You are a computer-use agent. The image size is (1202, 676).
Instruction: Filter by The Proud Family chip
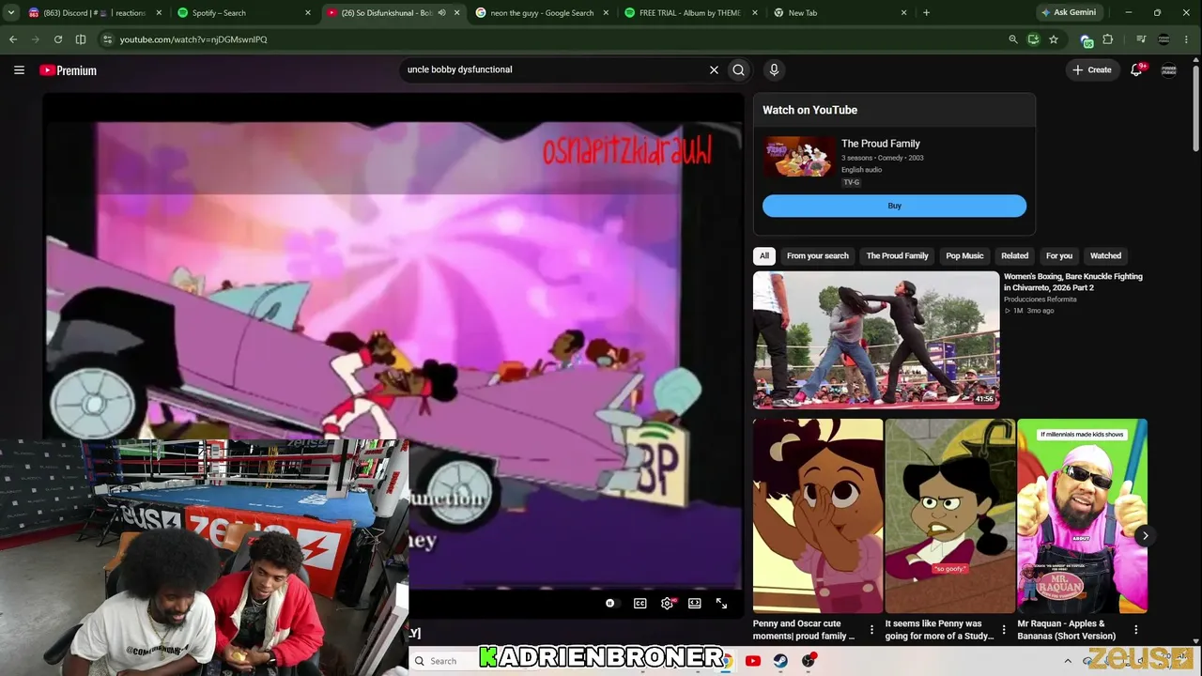(x=897, y=255)
